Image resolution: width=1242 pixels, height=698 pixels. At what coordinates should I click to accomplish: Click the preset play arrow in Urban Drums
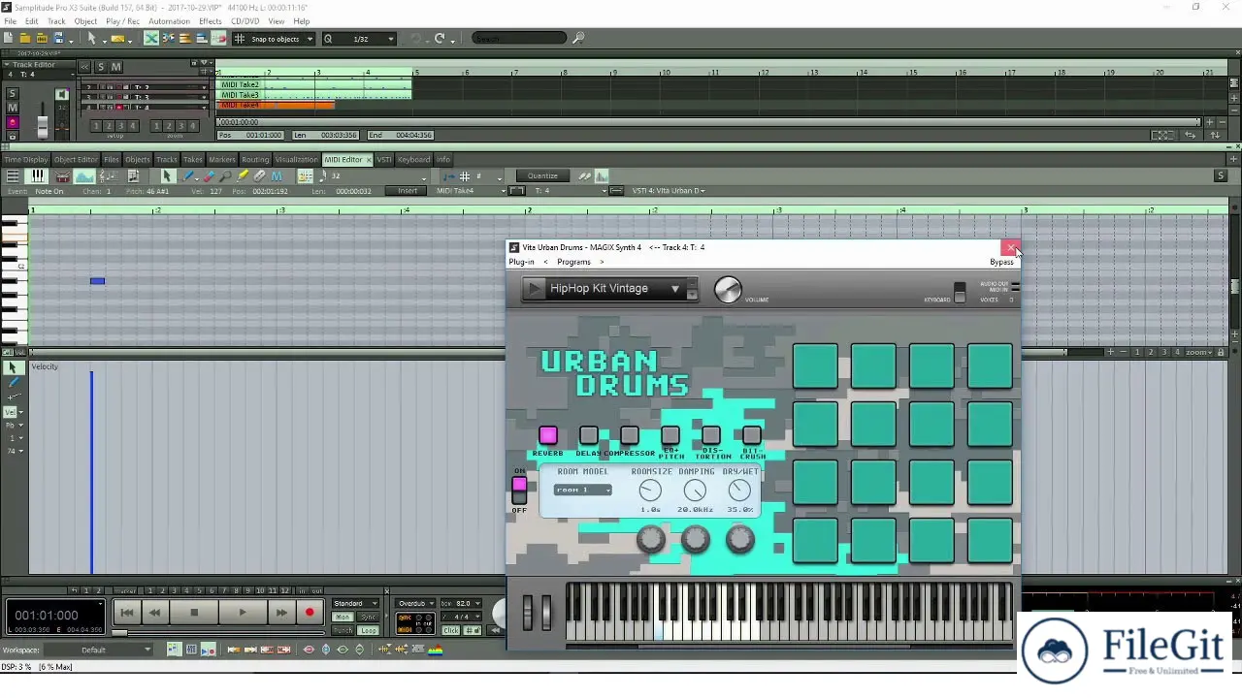pos(535,288)
